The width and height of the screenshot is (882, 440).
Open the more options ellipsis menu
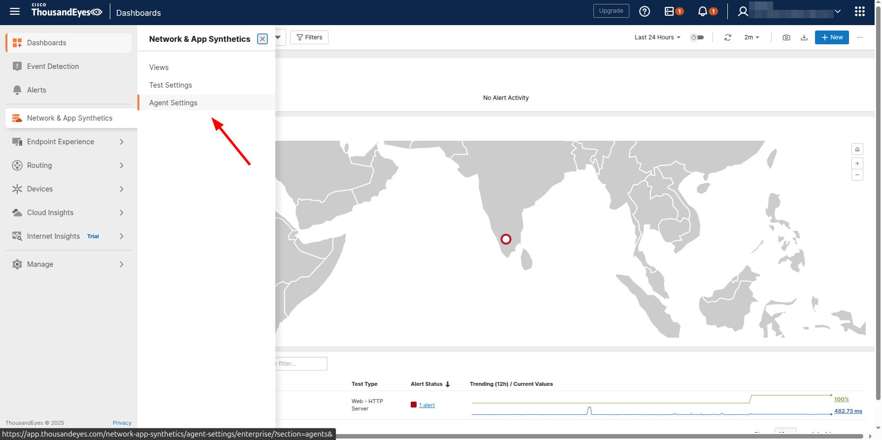(860, 37)
